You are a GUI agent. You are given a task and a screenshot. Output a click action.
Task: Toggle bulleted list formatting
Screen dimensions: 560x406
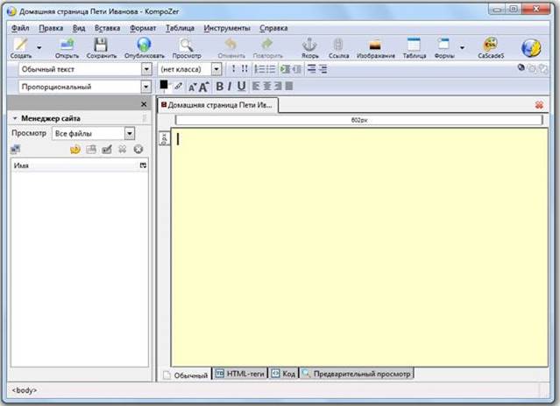tap(270, 69)
